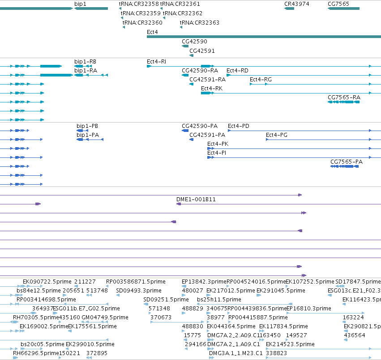This screenshot has width=381, height=360.
Task: Choose the CG42591-RA transcript label
Action: [x=207, y=80]
